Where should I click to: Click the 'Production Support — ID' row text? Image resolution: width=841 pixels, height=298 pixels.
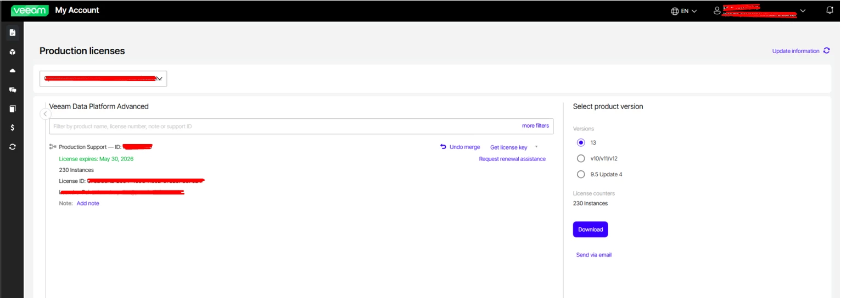(90, 147)
